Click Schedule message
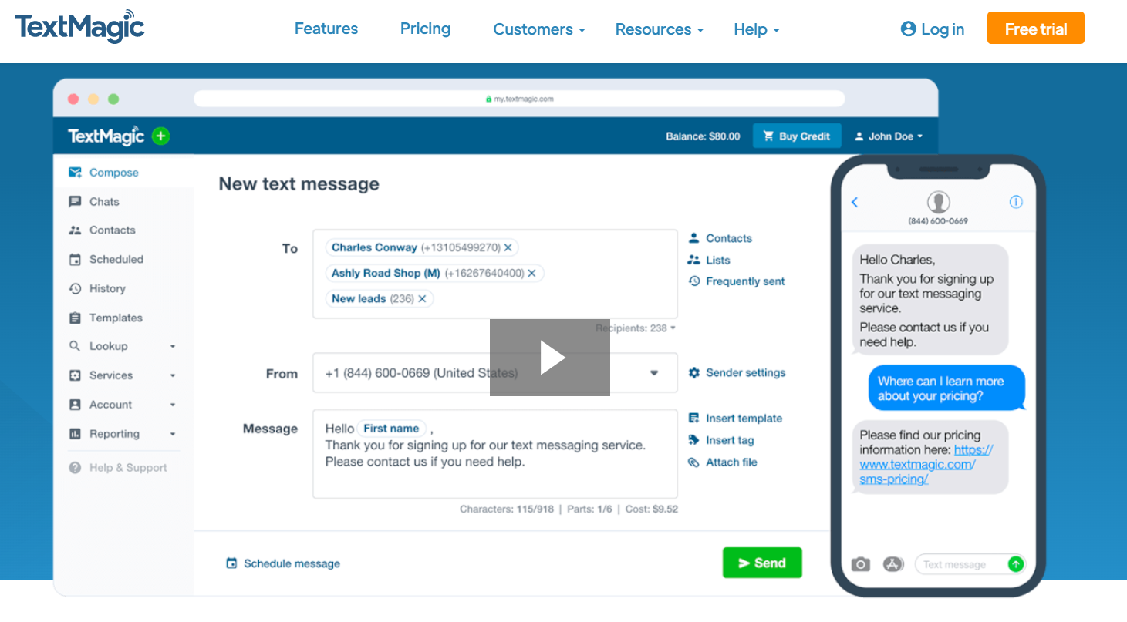Screen dimensions: 1127x622 pos(282,563)
